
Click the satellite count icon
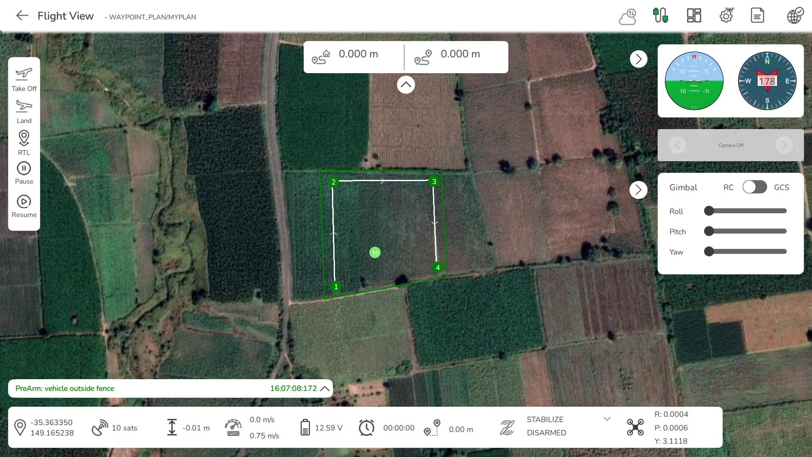100,427
